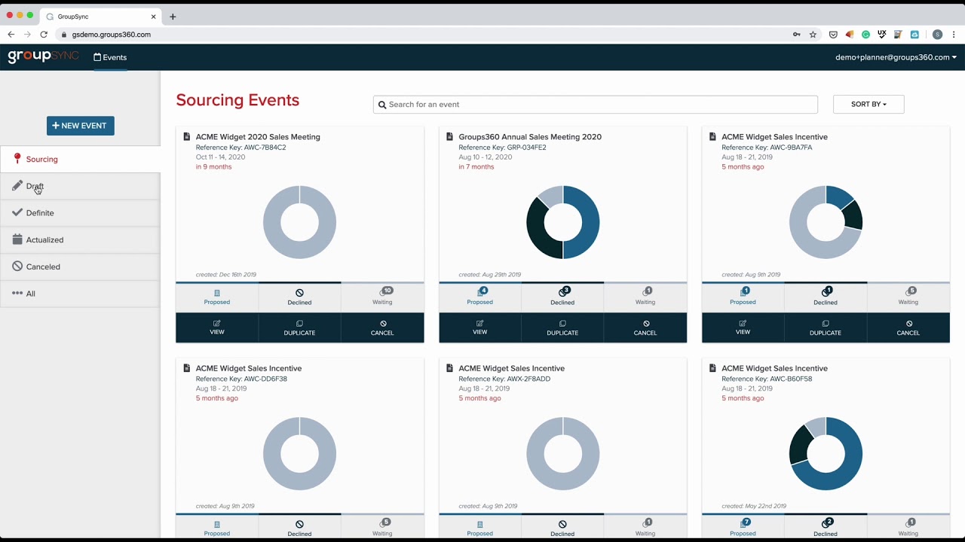Click donut chart of event AWC-9BA7FA

pyautogui.click(x=826, y=222)
